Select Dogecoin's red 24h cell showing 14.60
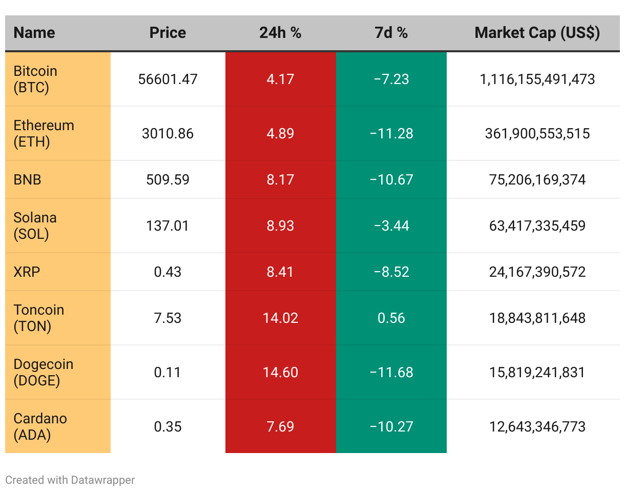 (280, 372)
